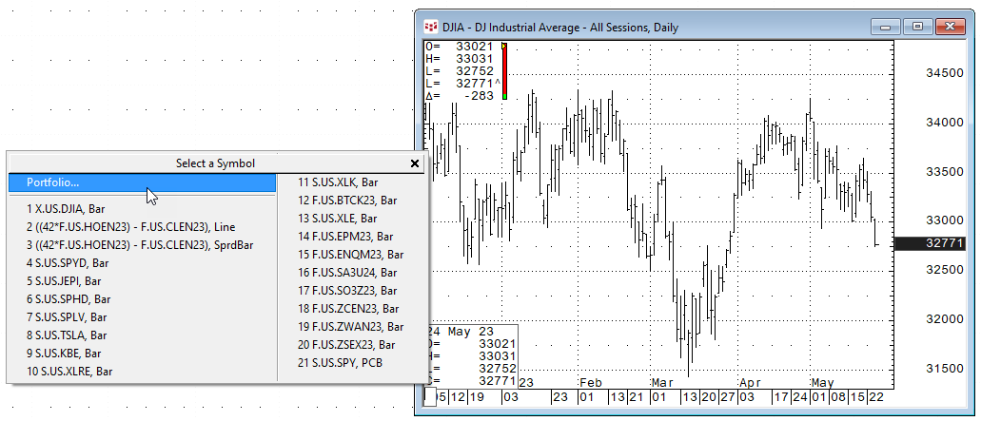The width and height of the screenshot is (981, 421).
Task: Close the Select a Symbol popup
Action: (x=414, y=163)
